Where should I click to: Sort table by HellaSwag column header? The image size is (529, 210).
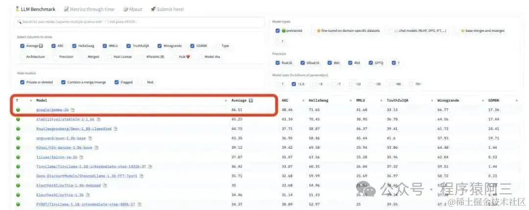click(318, 100)
